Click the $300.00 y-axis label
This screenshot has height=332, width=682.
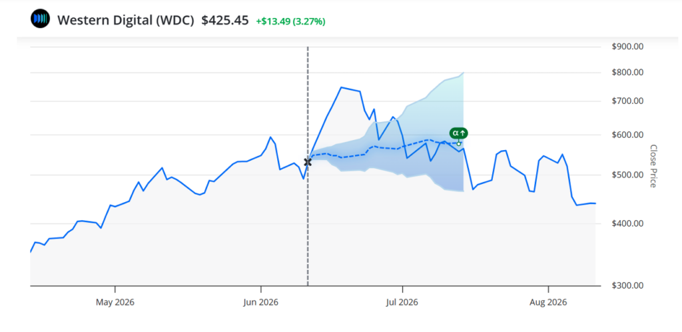coord(627,285)
